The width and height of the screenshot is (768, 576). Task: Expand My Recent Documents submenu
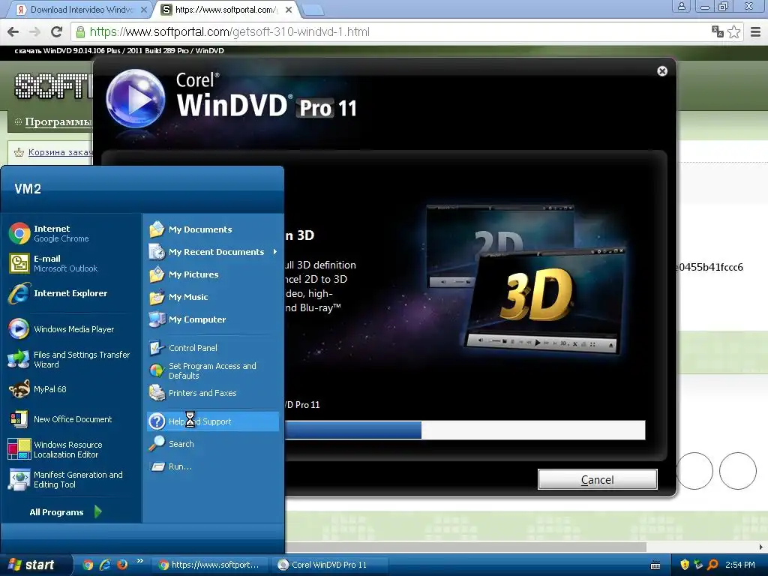(x=212, y=252)
